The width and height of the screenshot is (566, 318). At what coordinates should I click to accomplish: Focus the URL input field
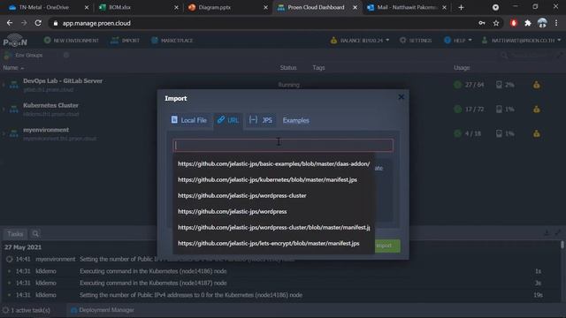click(x=283, y=145)
